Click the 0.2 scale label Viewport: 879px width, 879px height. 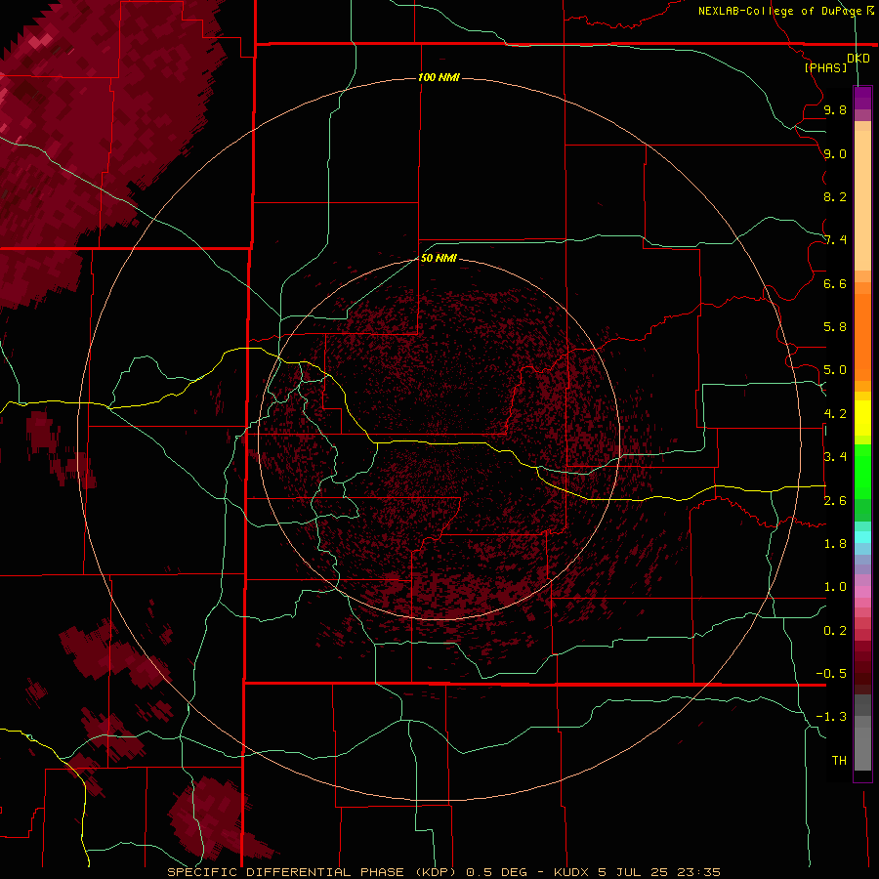[835, 630]
